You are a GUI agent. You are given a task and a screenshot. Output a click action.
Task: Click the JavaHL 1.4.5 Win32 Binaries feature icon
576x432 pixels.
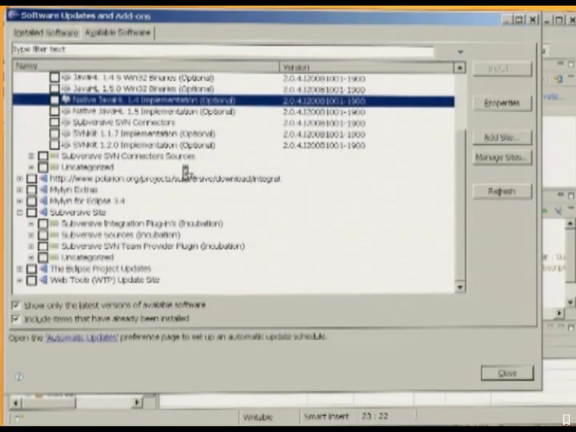coord(66,78)
